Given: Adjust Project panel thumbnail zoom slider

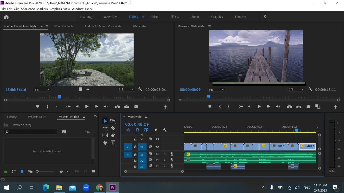Looking at the screenshot, I should tap(45, 171).
